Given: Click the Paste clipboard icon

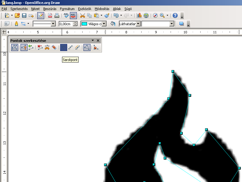Looking at the screenshot, I should (x=96, y=15).
